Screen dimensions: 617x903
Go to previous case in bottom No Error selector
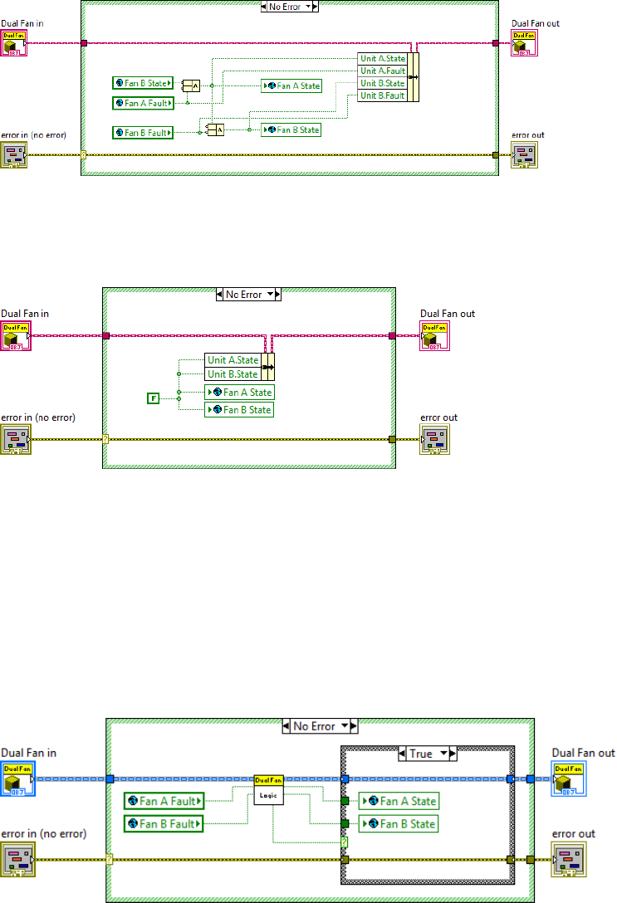coord(286,726)
